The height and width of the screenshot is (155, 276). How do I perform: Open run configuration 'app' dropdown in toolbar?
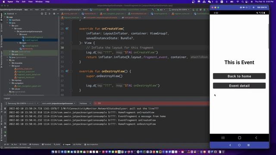click(x=161, y=9)
